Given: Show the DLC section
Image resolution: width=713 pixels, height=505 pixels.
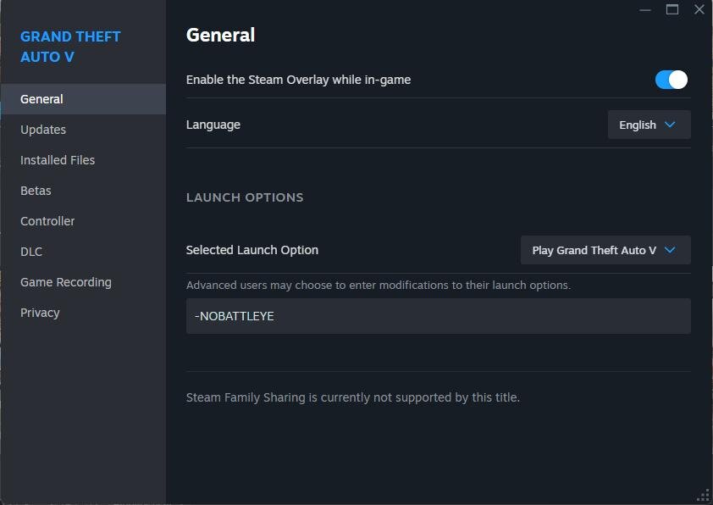Looking at the screenshot, I should [31, 252].
